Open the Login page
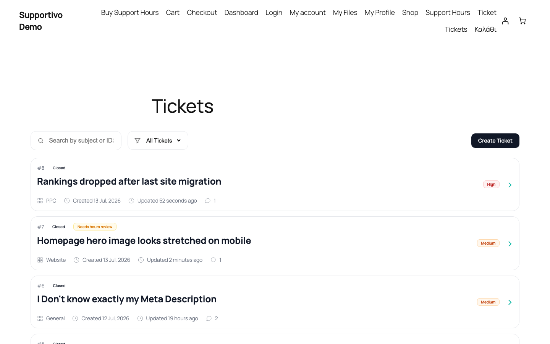 pos(274,13)
